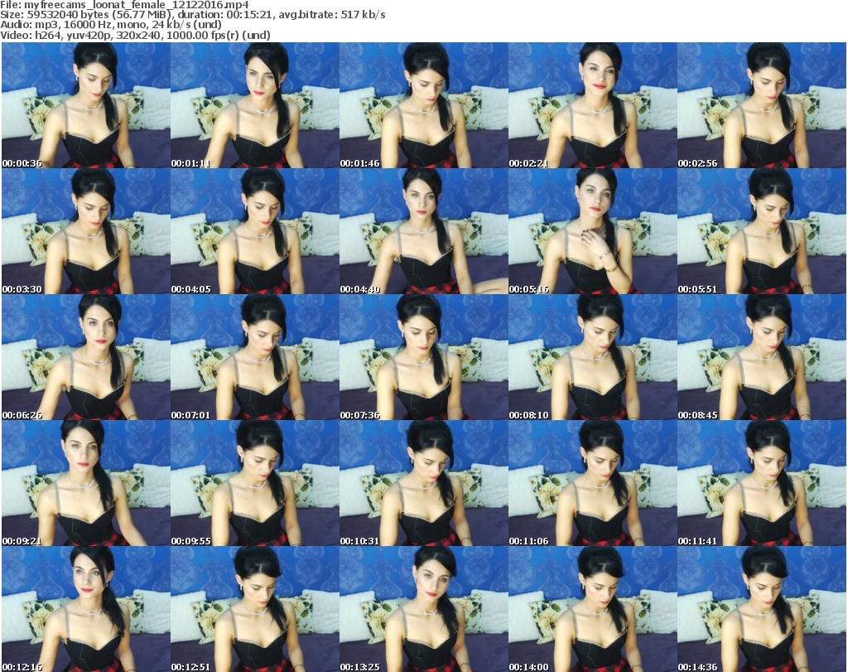This screenshot has height=672, width=848.
Task: View the frame stamped 00:12:51
Action: [x=255, y=609]
